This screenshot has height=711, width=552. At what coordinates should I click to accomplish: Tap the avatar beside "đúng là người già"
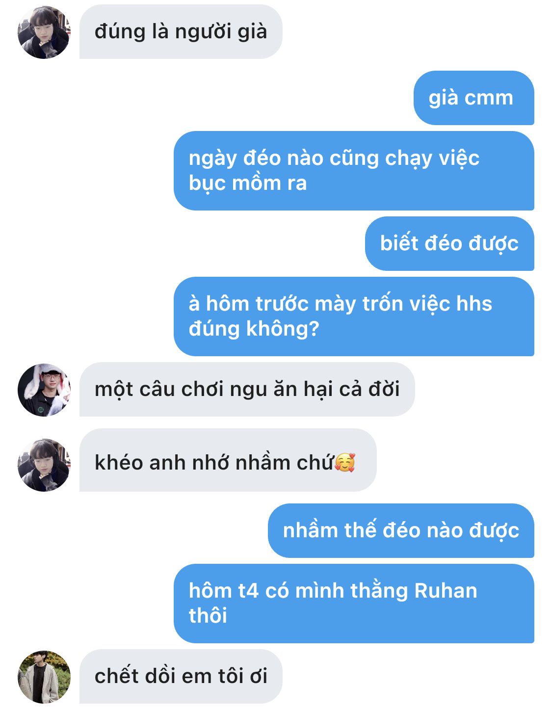tap(44, 32)
